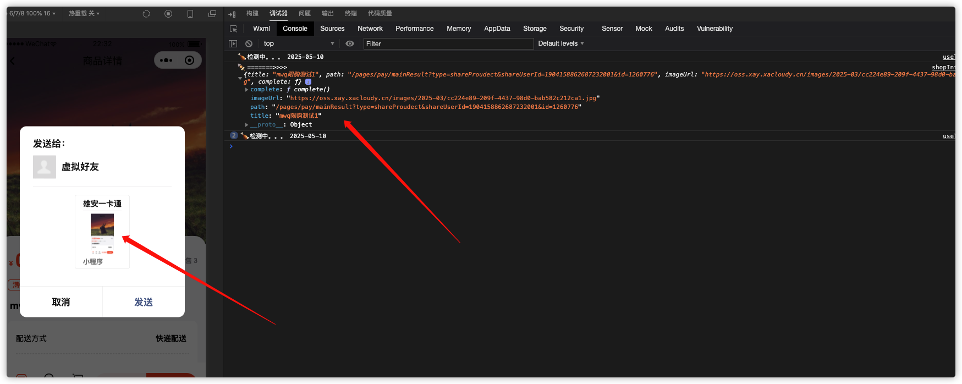Open the Network panel

pyautogui.click(x=370, y=29)
